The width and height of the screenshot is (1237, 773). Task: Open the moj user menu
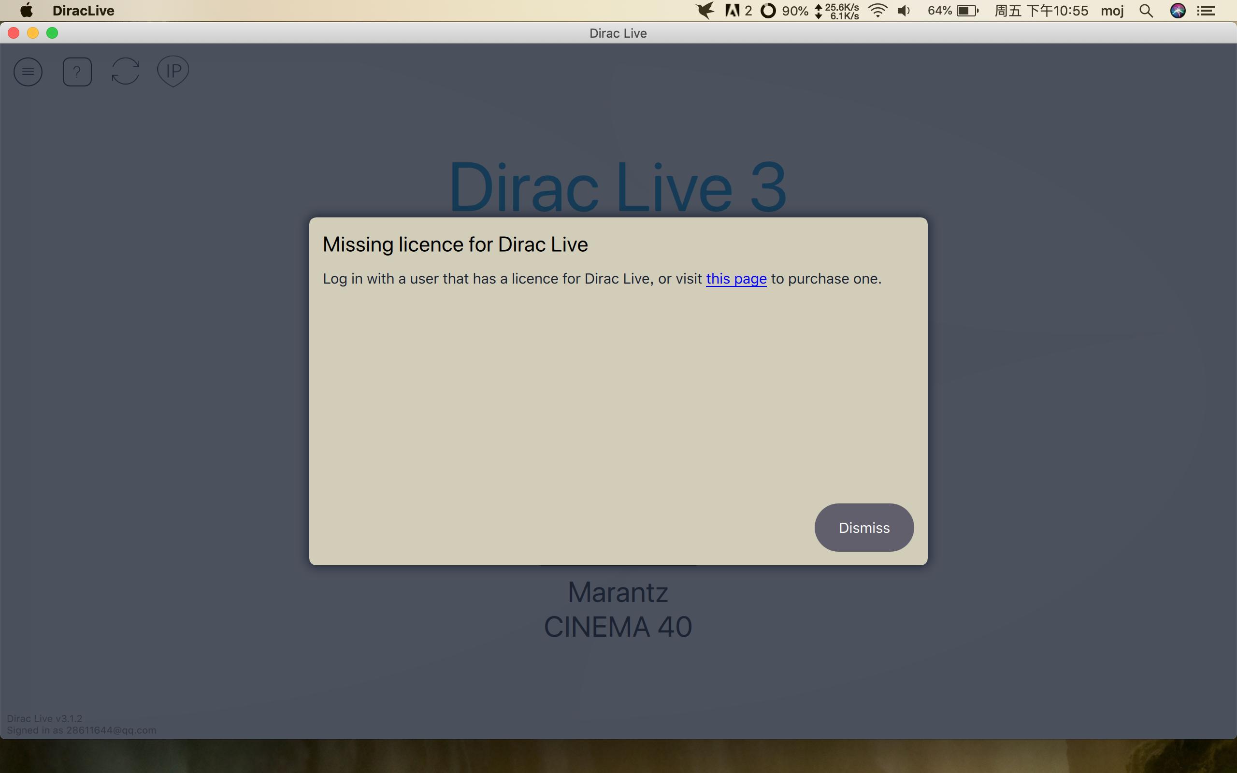click(1112, 11)
